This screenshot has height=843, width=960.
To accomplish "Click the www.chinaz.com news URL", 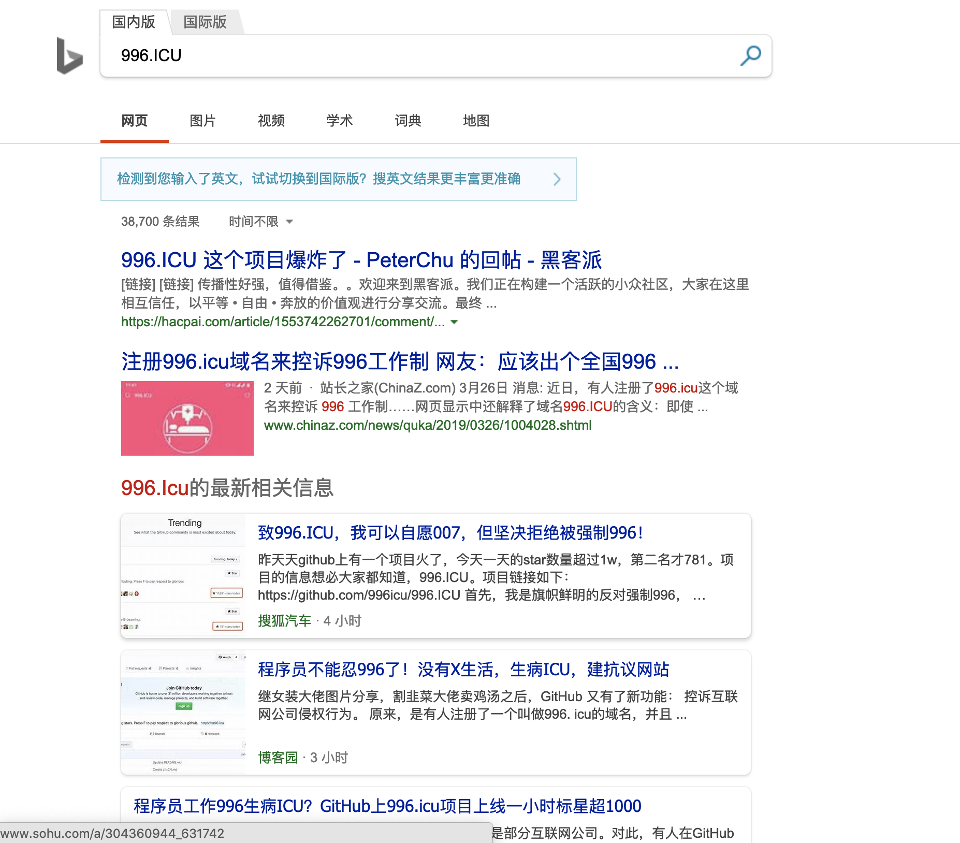I will [x=428, y=425].
